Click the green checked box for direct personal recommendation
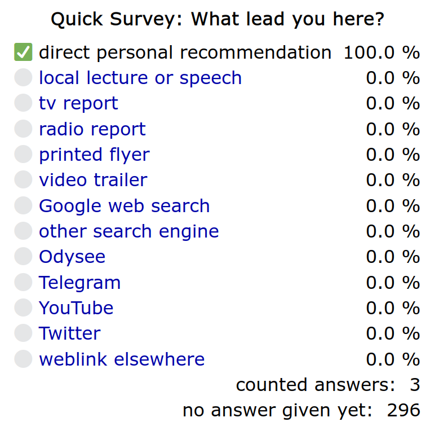439x435 pixels. 23,52
